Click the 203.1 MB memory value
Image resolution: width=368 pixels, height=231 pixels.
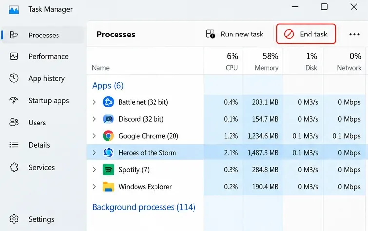pos(266,102)
